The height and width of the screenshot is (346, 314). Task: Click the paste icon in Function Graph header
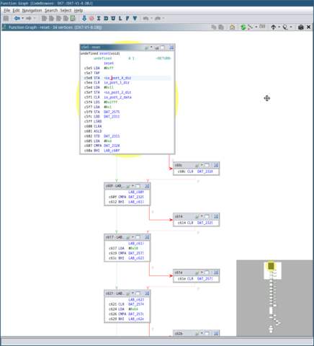point(221,27)
